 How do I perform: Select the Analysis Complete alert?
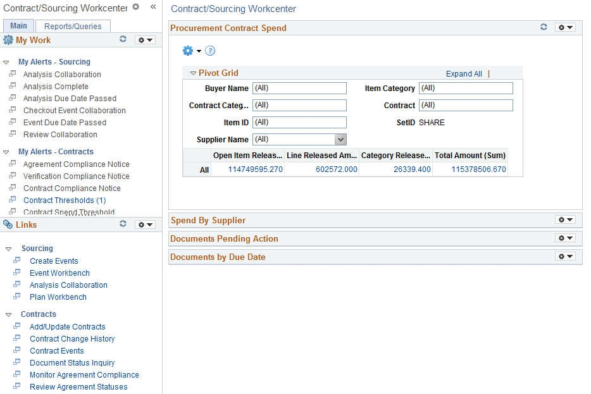point(56,87)
